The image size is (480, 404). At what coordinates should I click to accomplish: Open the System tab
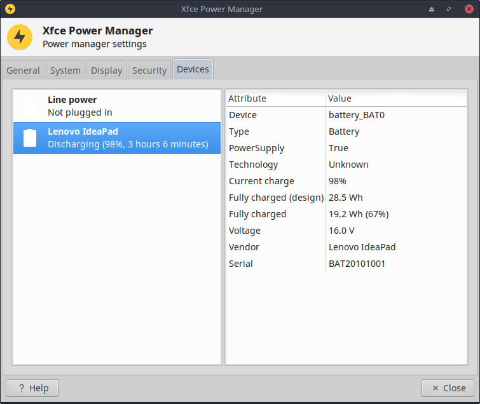click(65, 71)
